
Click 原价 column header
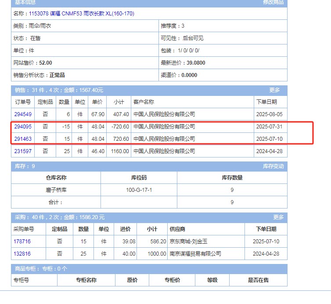click(x=132, y=280)
